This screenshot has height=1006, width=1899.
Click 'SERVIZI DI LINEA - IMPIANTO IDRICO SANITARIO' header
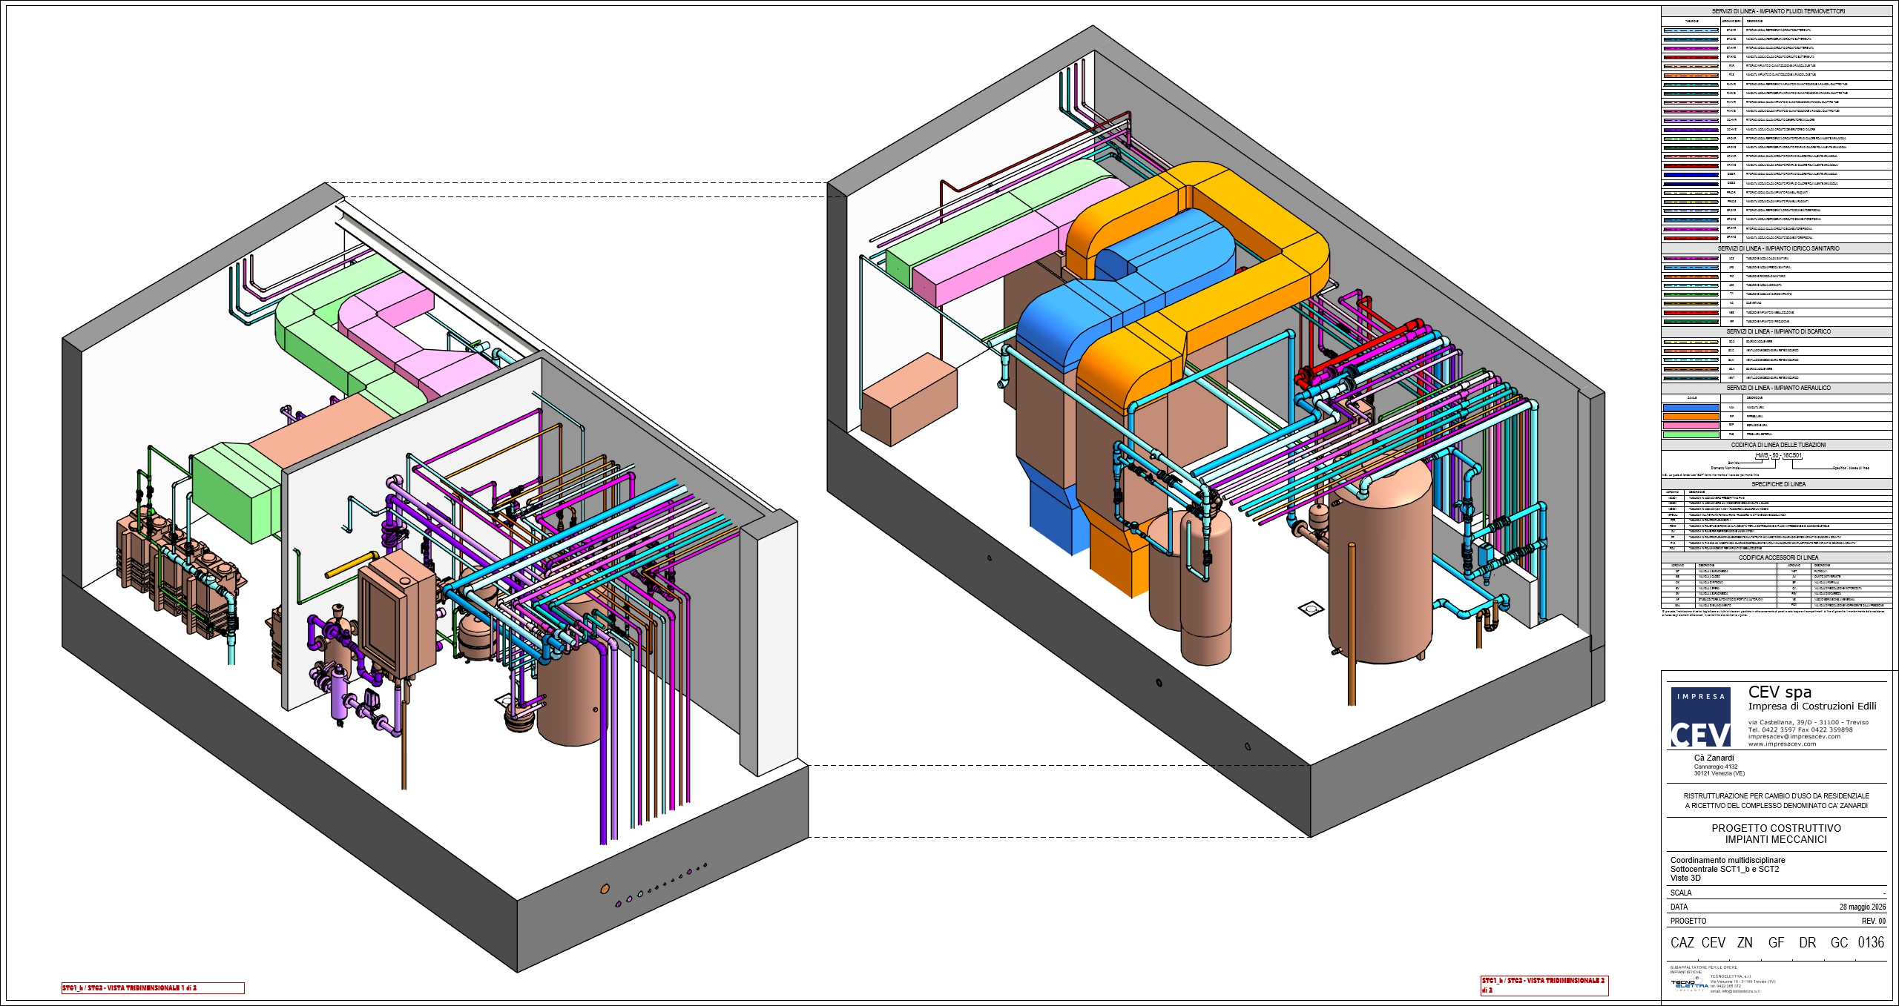pyautogui.click(x=1778, y=248)
